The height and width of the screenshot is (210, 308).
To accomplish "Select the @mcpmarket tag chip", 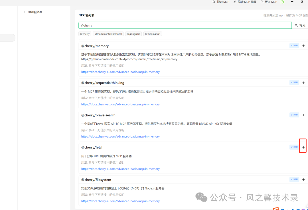I will pos(153,34).
